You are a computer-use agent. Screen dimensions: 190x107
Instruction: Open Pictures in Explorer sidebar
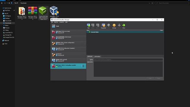pos(7,28)
